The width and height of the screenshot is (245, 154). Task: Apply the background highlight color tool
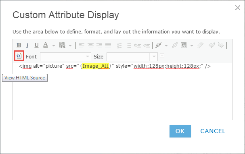[x=62, y=45]
